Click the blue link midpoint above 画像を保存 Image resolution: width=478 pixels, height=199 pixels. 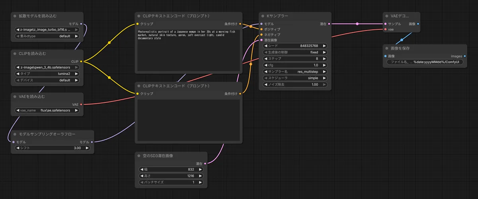402,40
